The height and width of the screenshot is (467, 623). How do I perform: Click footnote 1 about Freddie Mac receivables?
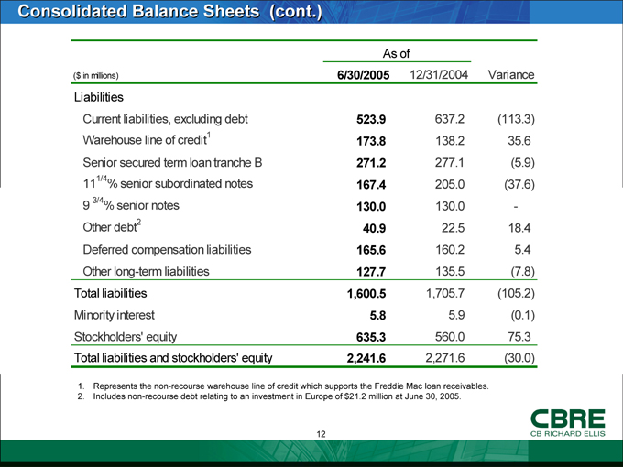(x=284, y=385)
